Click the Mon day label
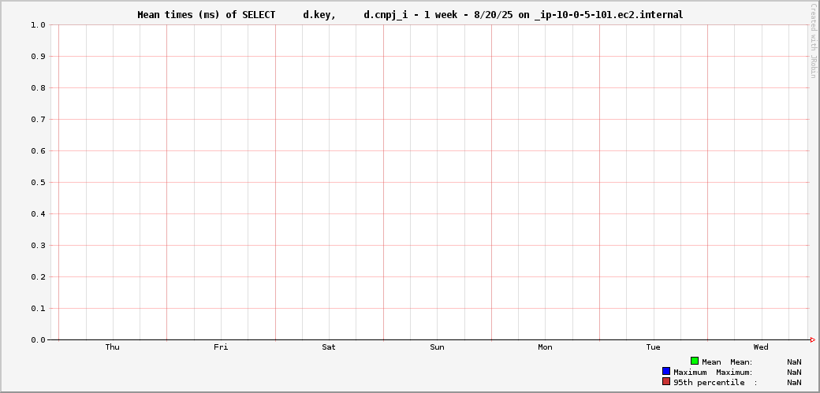The width and height of the screenshot is (820, 393). (545, 347)
